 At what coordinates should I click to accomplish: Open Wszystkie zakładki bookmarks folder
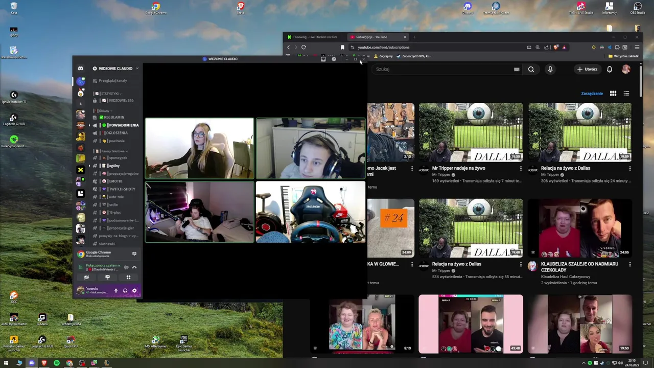[623, 56]
